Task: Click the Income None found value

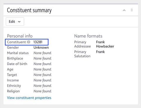Action: tap(43, 80)
